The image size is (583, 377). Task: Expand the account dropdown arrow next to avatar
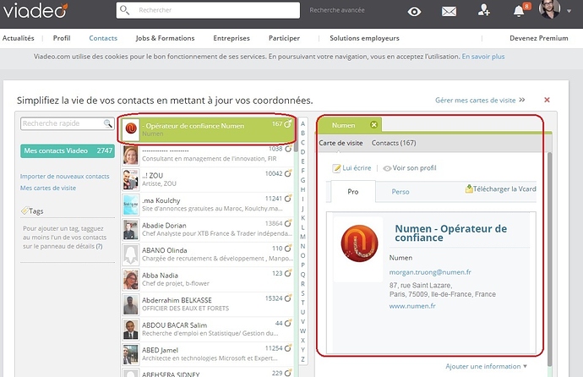coord(569,11)
